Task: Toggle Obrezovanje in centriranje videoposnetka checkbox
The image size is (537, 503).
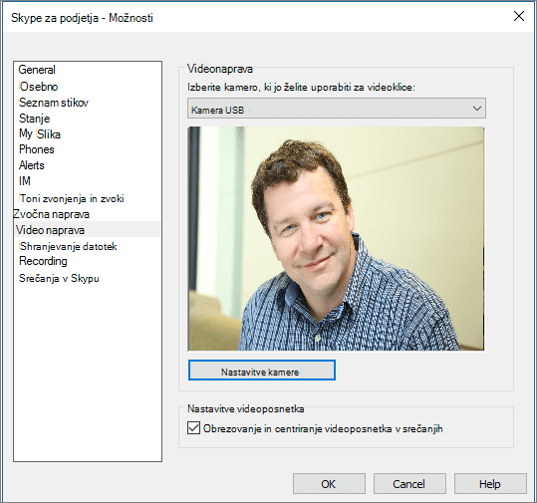Action: 194,428
